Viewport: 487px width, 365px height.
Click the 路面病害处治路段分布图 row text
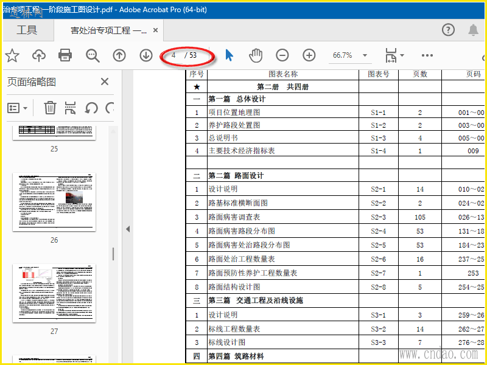(249, 245)
